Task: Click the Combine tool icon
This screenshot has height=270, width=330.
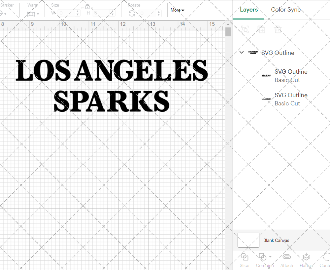Action: [x=263, y=257]
